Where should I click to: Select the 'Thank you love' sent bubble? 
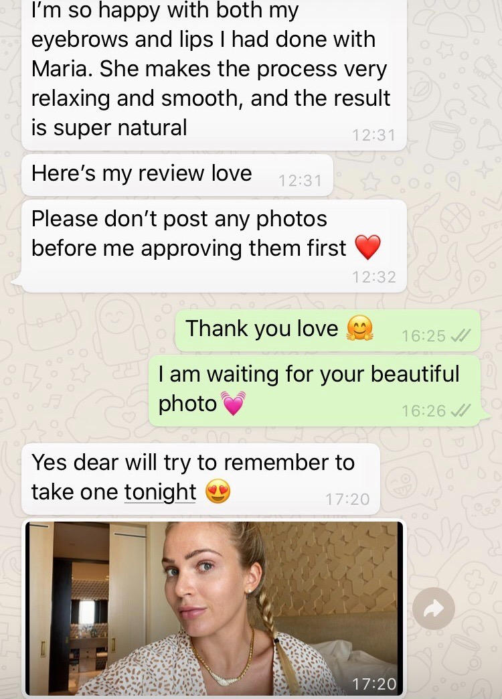[328, 330]
